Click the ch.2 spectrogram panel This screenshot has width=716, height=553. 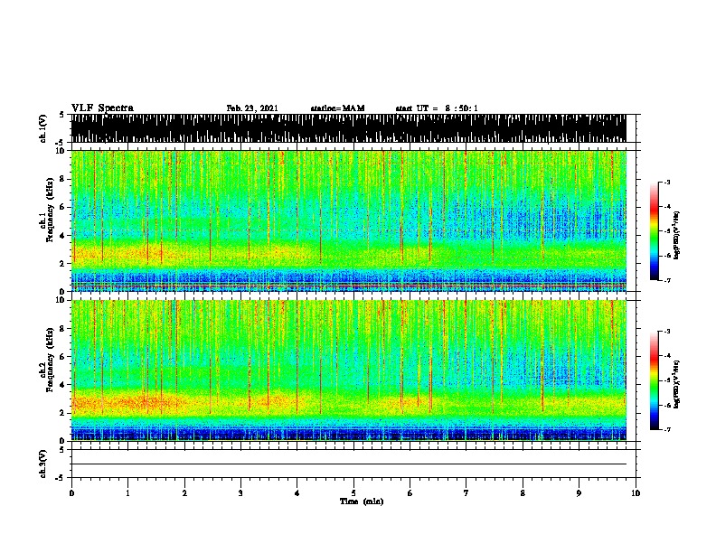(348, 370)
